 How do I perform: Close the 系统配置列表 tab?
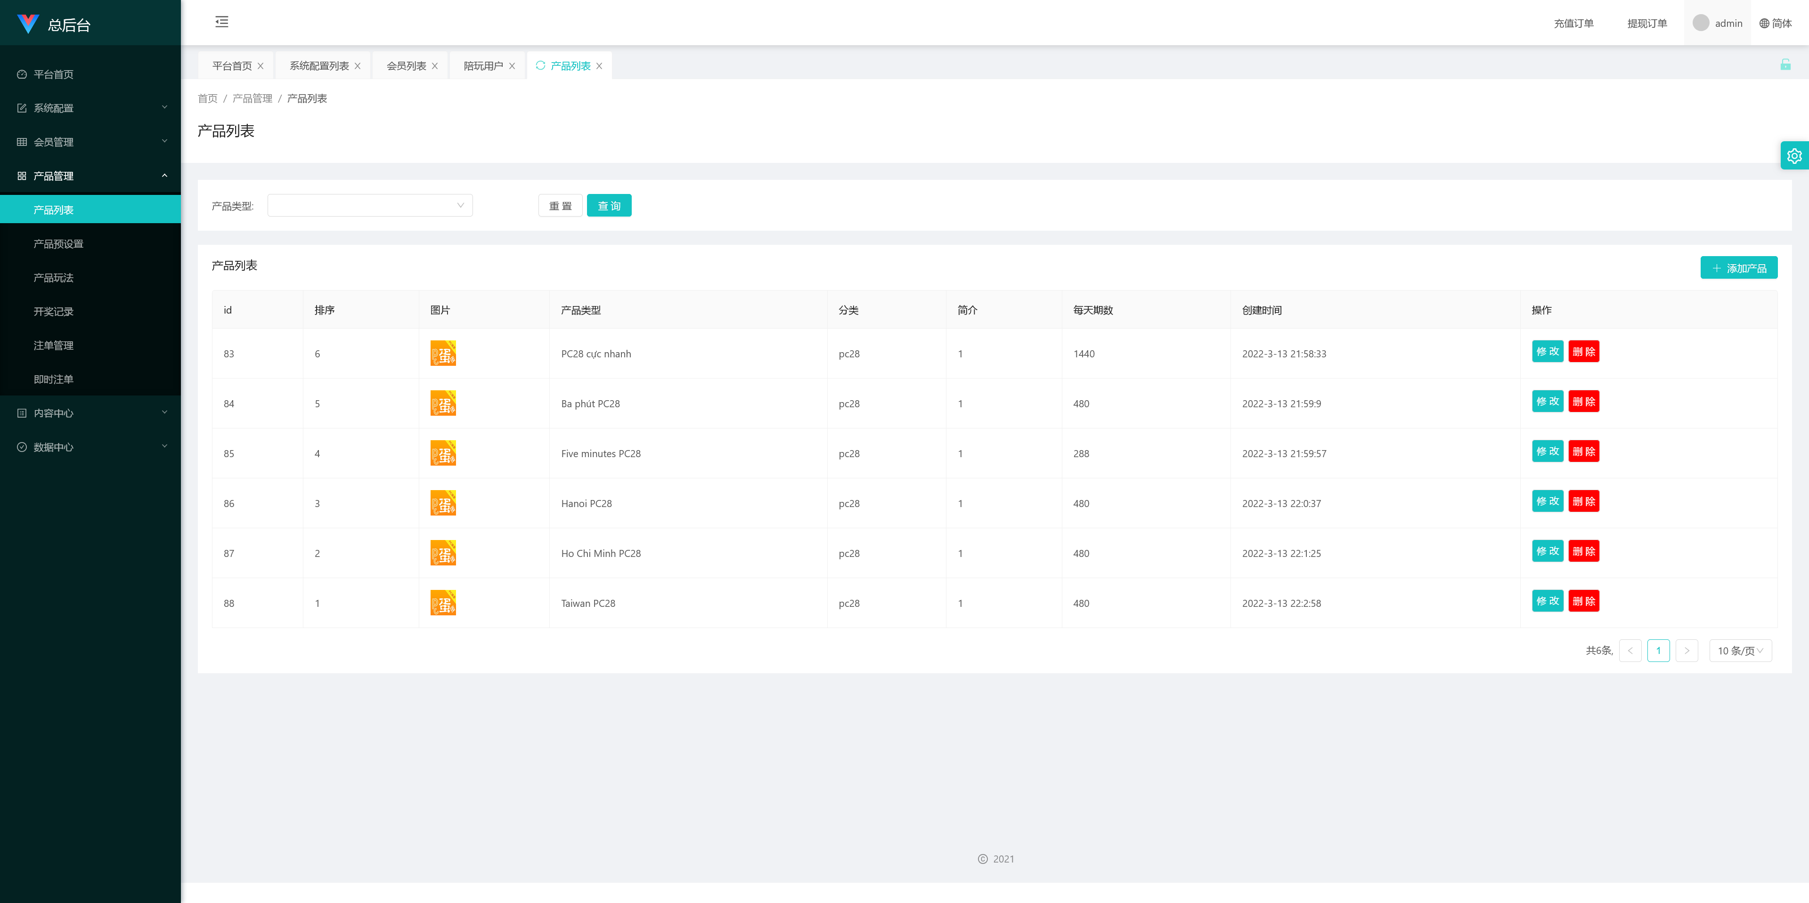(358, 66)
